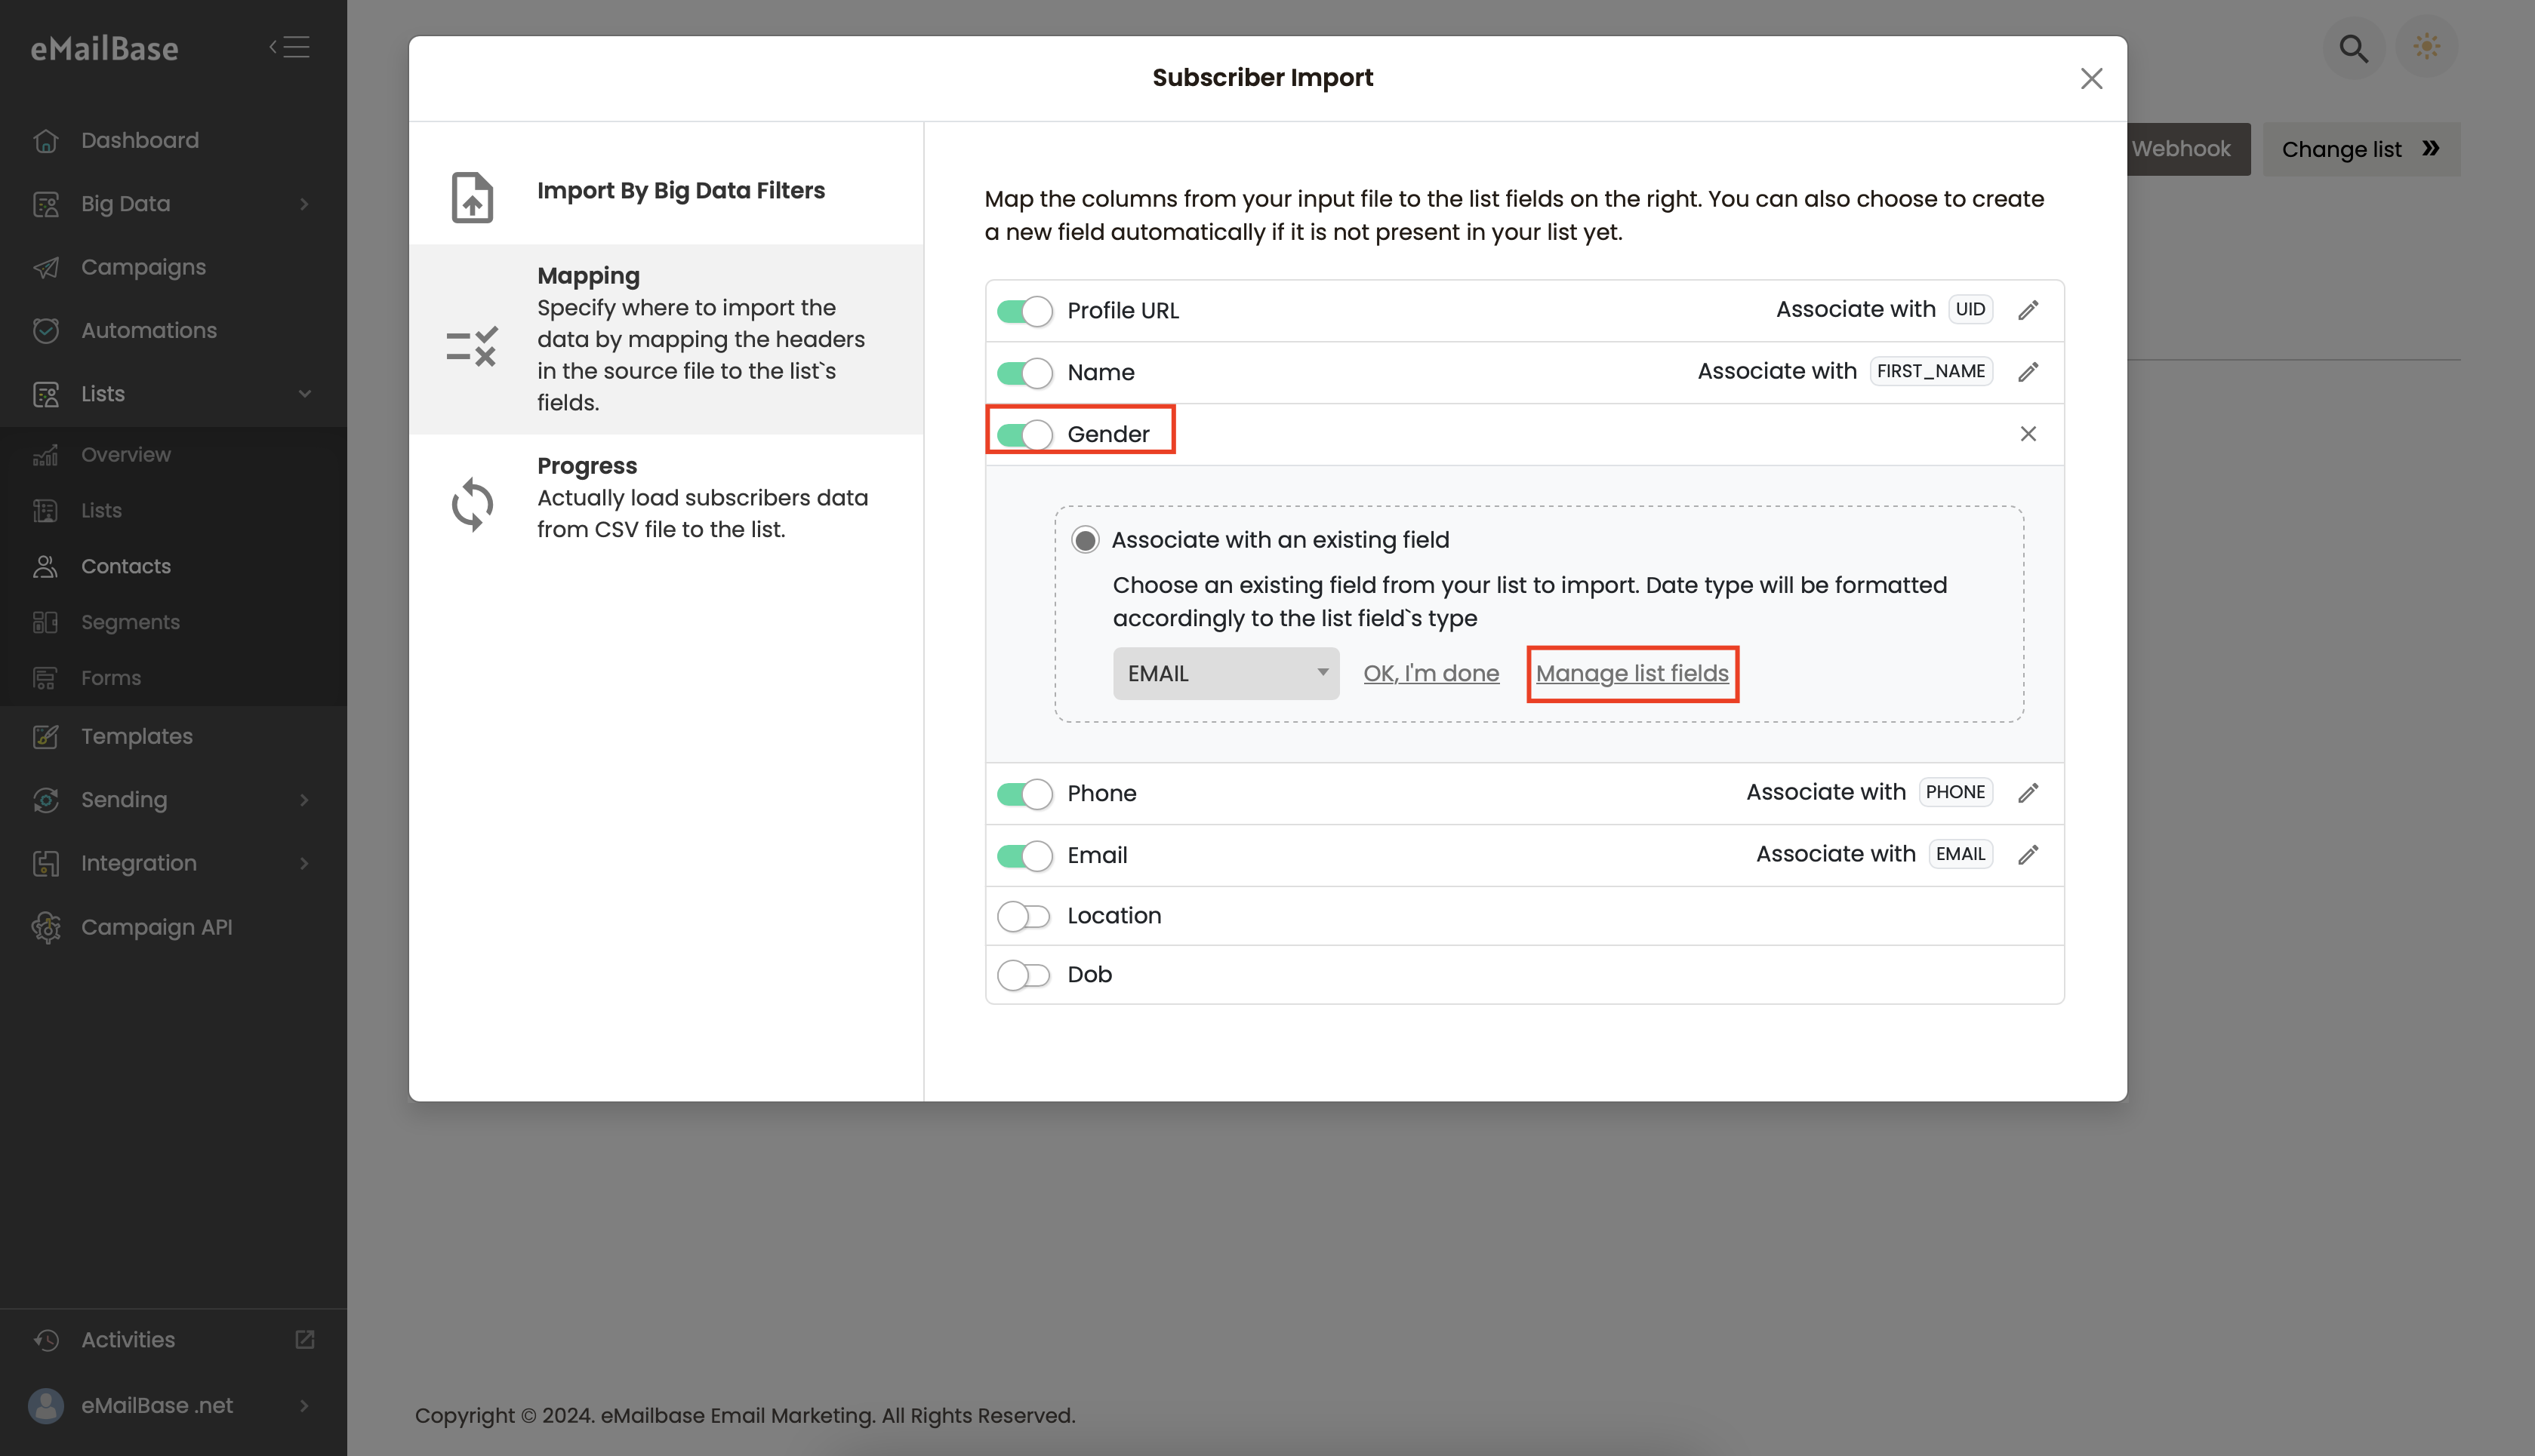Edit Email mapping pencil icon
Viewport: 2535px width, 1456px height.
pyautogui.click(x=2028, y=855)
